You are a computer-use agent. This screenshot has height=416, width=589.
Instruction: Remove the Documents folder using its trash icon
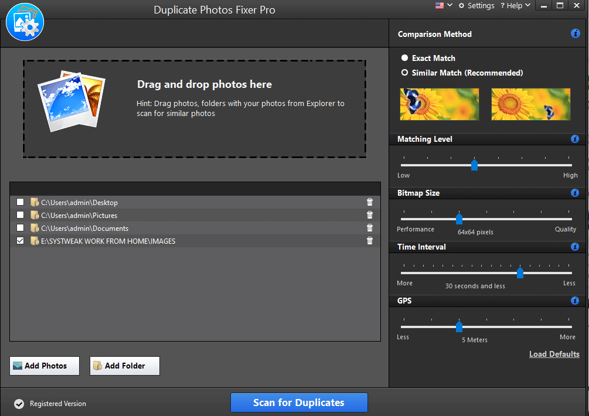click(x=370, y=227)
